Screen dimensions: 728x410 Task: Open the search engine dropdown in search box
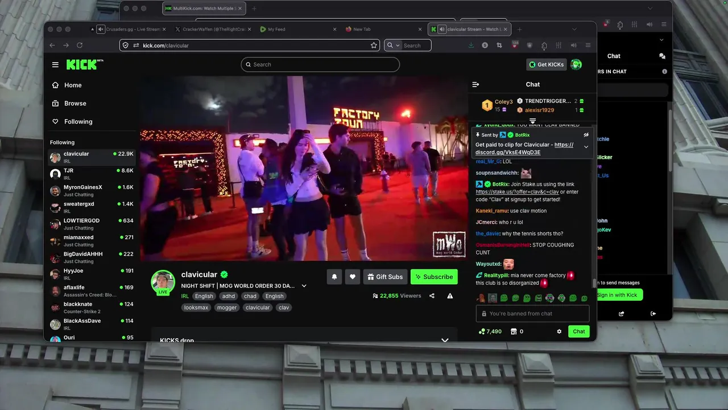tap(394, 45)
